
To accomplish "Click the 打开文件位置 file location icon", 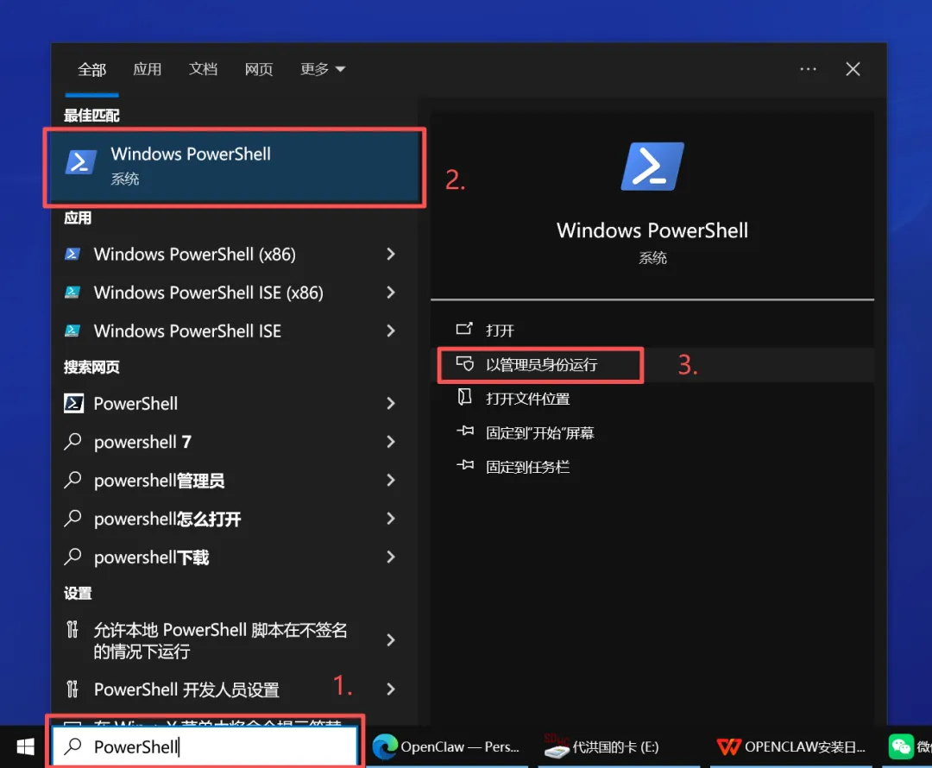I will 464,396.
